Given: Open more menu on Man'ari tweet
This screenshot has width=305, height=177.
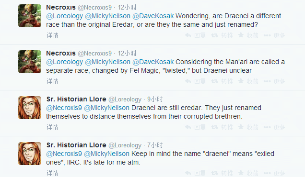Looking at the screenshot, I should pyautogui.click(x=274, y=81).
